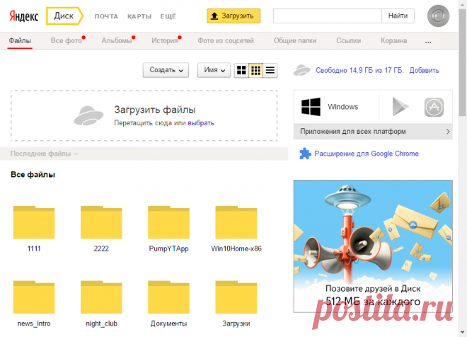
Task: Open the user avatar menu
Action: click(438, 16)
